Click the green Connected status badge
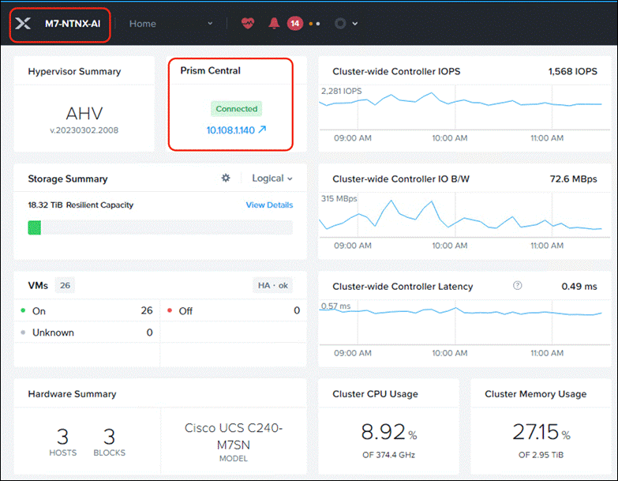Image resolution: width=618 pixels, height=481 pixels. pos(237,109)
